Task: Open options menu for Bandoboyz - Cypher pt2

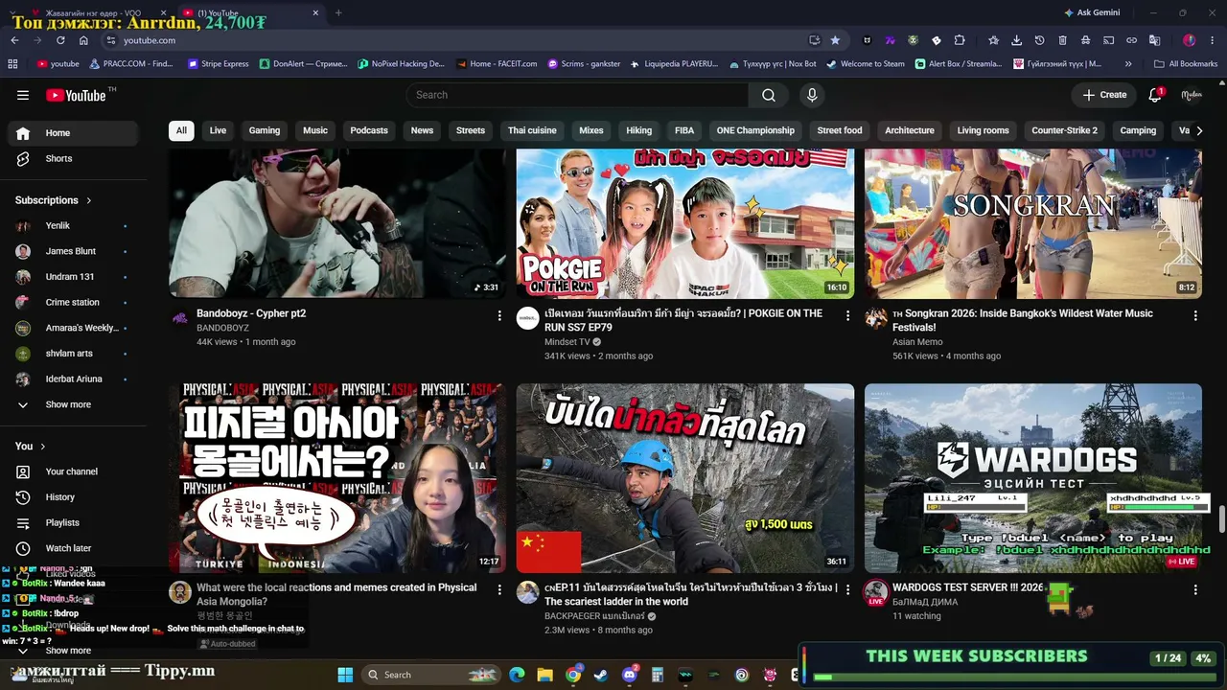Action: [x=499, y=315]
